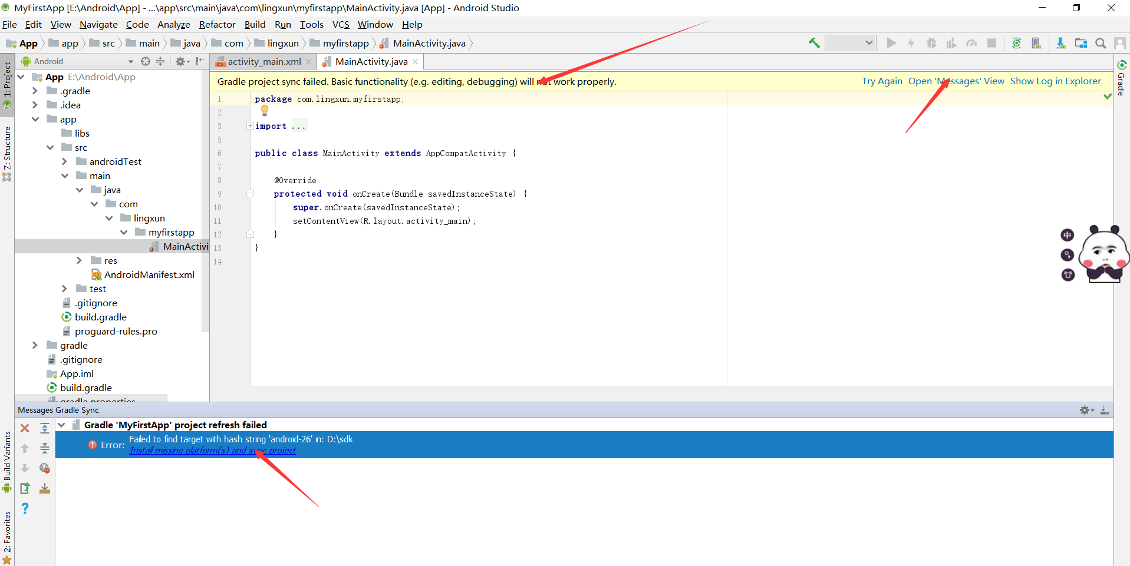The image size is (1130, 566).
Task: Collapse the app module folder
Action: point(35,119)
